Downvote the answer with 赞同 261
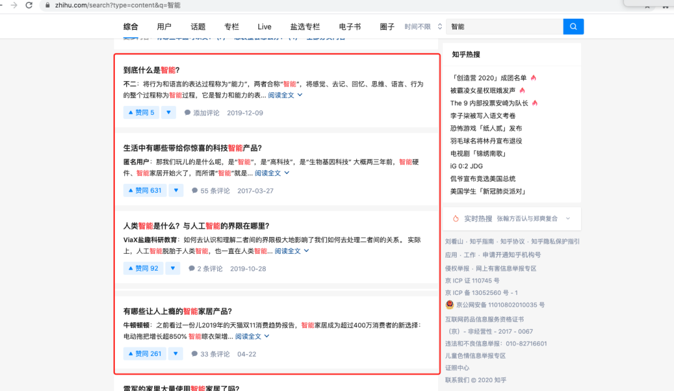Image resolution: width=674 pixels, height=391 pixels. [175, 354]
